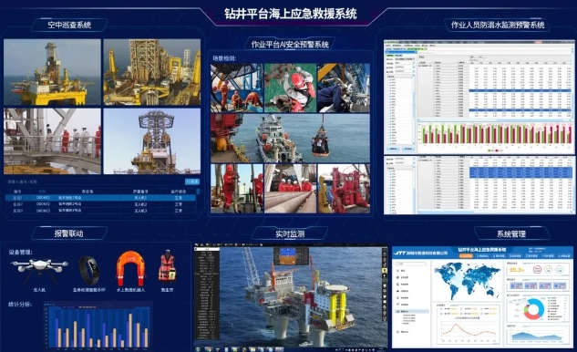Open the 空中巡查系统 panel tab
The height and width of the screenshot is (352, 577).
pyautogui.click(x=69, y=25)
